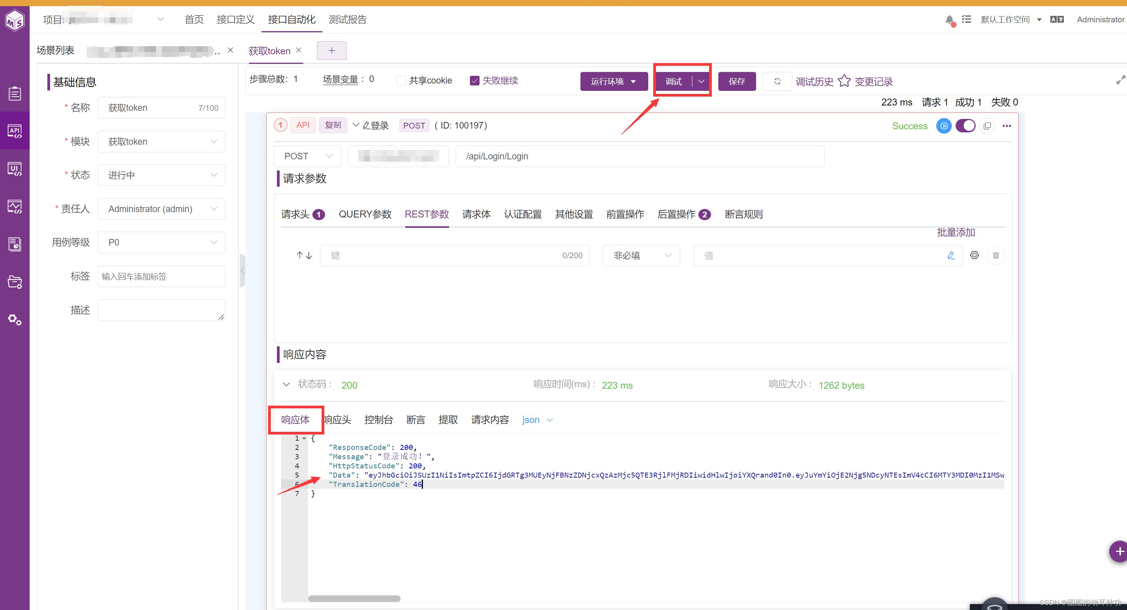This screenshot has height=610, width=1127.
Task: Click the refresh icon beside Save
Action: coord(777,81)
